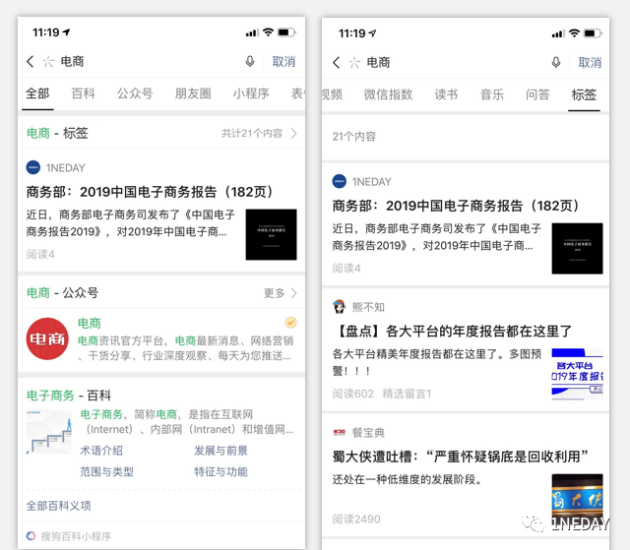The width and height of the screenshot is (630, 550).
Task: Switch to 微信指数 tab
Action: click(x=388, y=94)
